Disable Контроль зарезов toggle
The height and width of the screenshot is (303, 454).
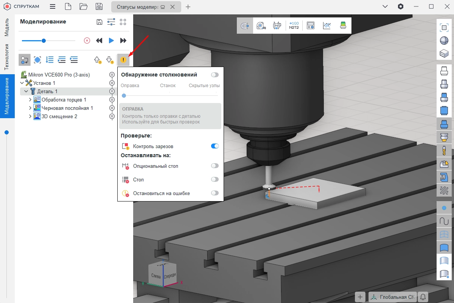pyautogui.click(x=215, y=146)
